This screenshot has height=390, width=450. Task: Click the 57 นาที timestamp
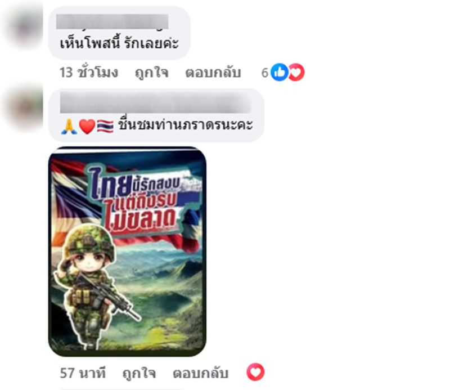[83, 373]
